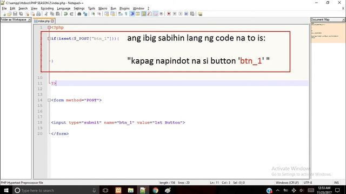346x194 pixels.
Task: Click the <form method="POST"> line
Action: (x=76, y=100)
